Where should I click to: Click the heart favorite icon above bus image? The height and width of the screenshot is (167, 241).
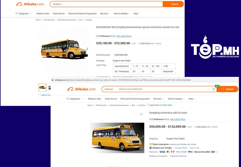[141, 114]
